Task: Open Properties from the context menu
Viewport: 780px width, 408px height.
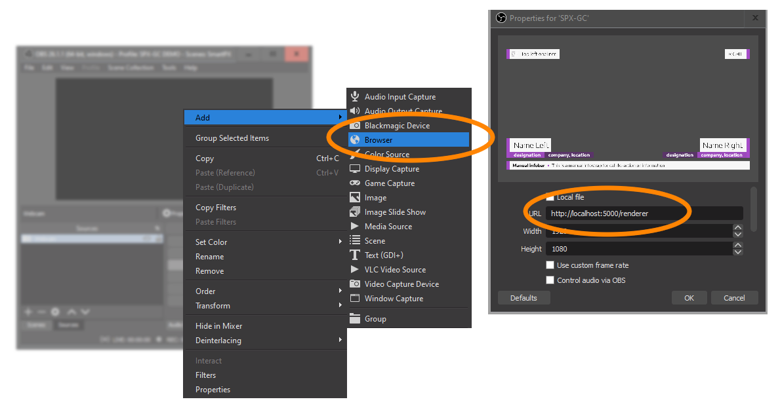Action: (264, 389)
